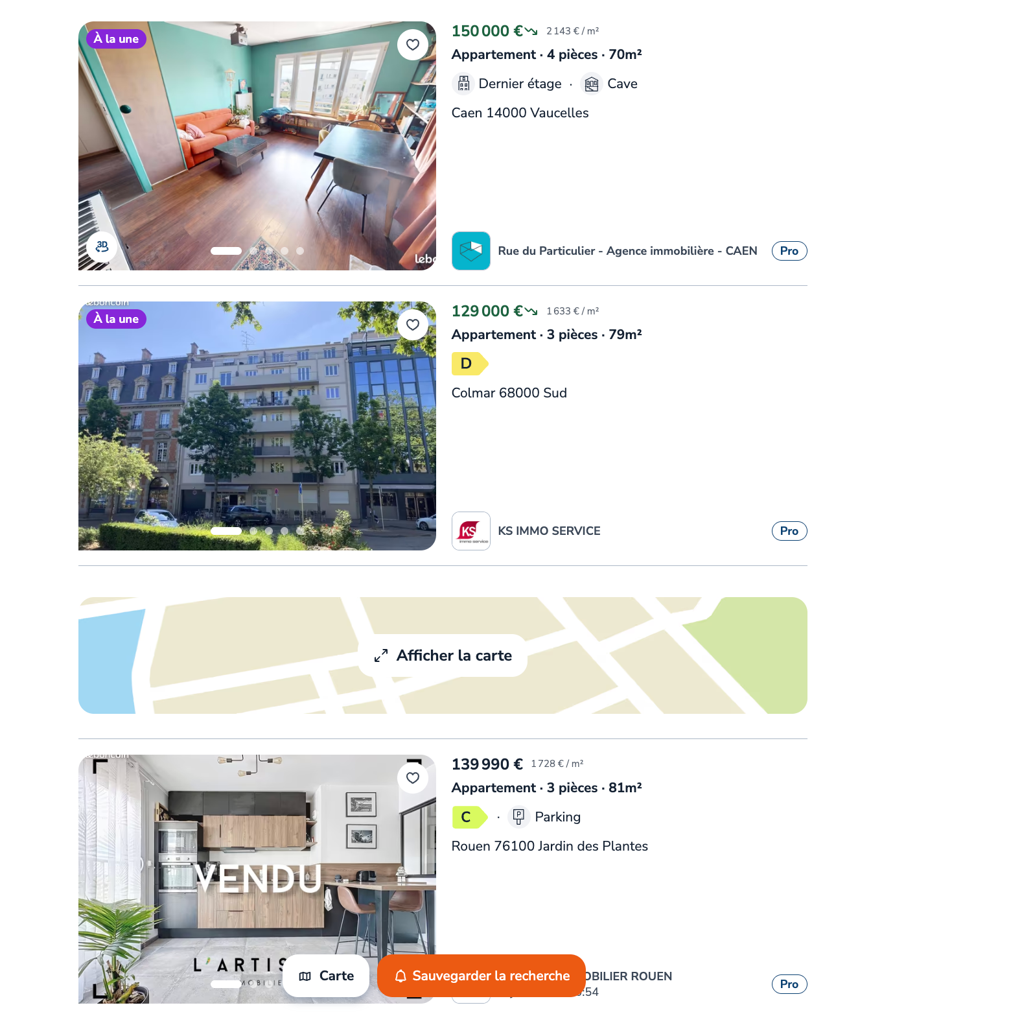The width and height of the screenshot is (1033, 1014).
Task: Save the Rouen apartment listing with heart
Action: pyautogui.click(x=413, y=778)
